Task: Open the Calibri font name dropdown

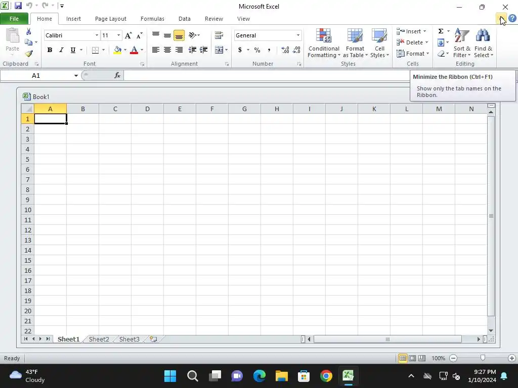Action: click(97, 35)
